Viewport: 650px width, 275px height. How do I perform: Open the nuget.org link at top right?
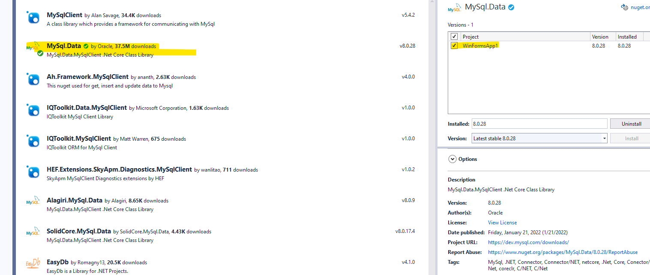640,7
